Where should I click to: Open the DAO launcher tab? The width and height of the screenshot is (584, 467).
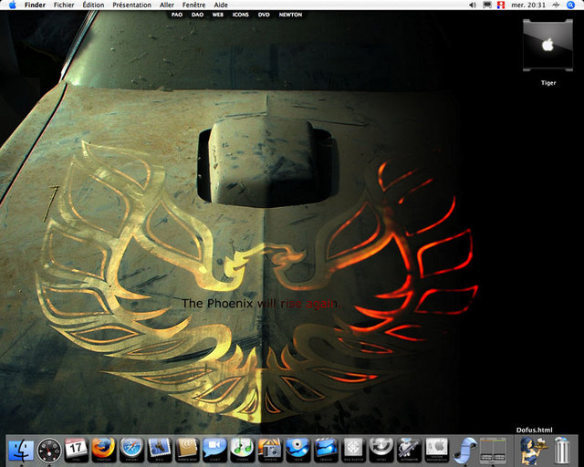click(x=197, y=15)
